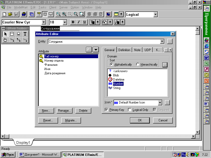Click the text color toolbar icon

click(x=93, y=22)
